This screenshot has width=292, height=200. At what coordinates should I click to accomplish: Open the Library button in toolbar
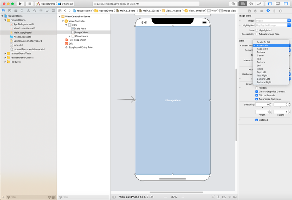[233, 4]
